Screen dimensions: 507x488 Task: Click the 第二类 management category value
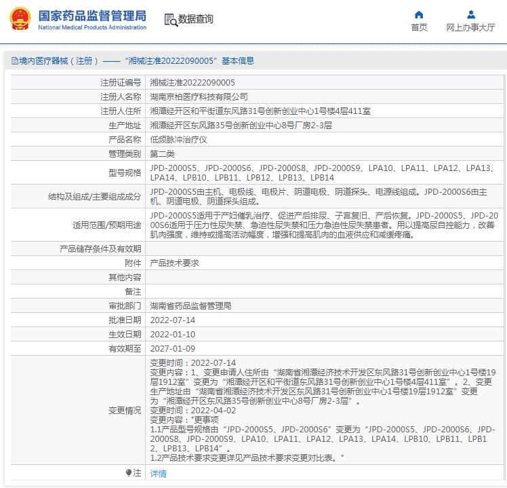(x=162, y=154)
